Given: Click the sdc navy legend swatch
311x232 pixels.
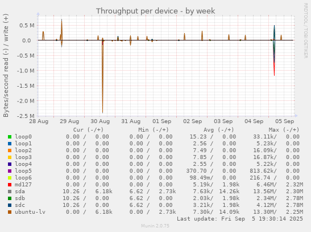Looking at the screenshot, I should [x=10, y=205].
